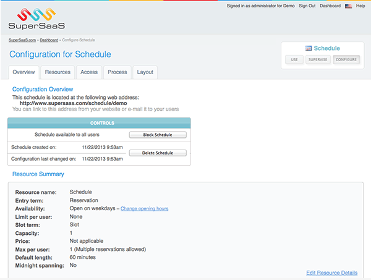
Task: Click the CONFIGURE button
Action: pos(346,60)
